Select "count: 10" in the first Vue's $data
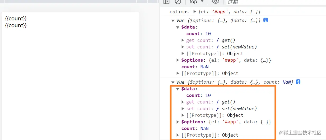The image size is (326, 140). (x=198, y=34)
